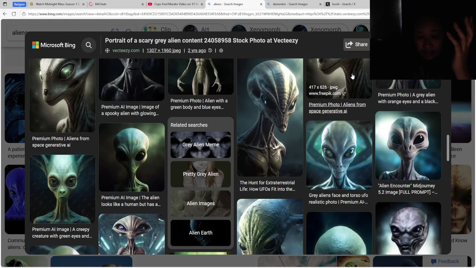Click the browser address bar URL

point(198,14)
